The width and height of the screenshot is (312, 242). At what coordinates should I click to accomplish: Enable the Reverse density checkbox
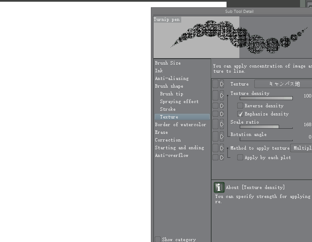coord(240,106)
